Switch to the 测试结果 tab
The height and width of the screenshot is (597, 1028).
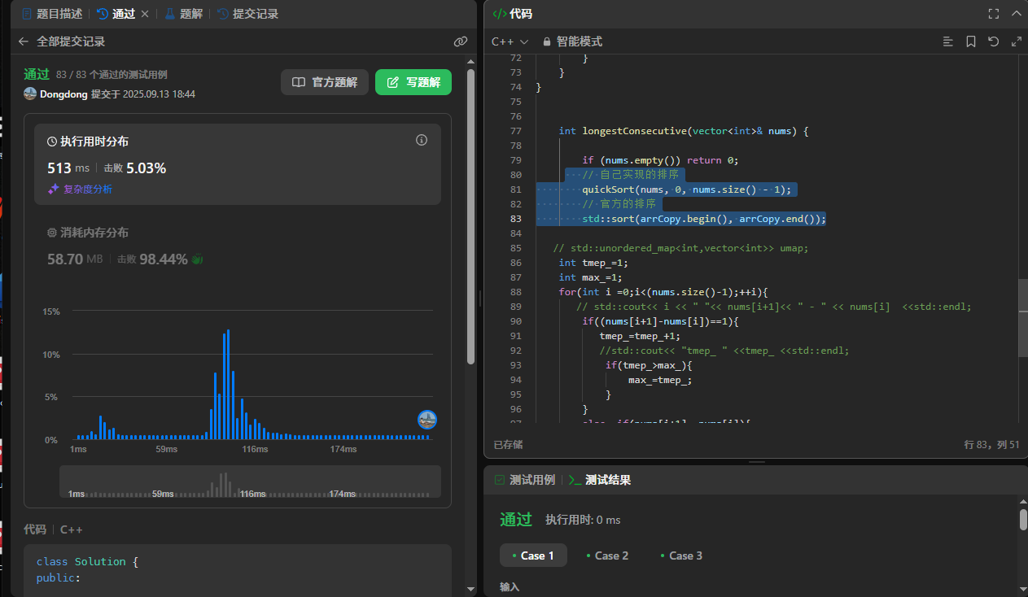pos(599,480)
